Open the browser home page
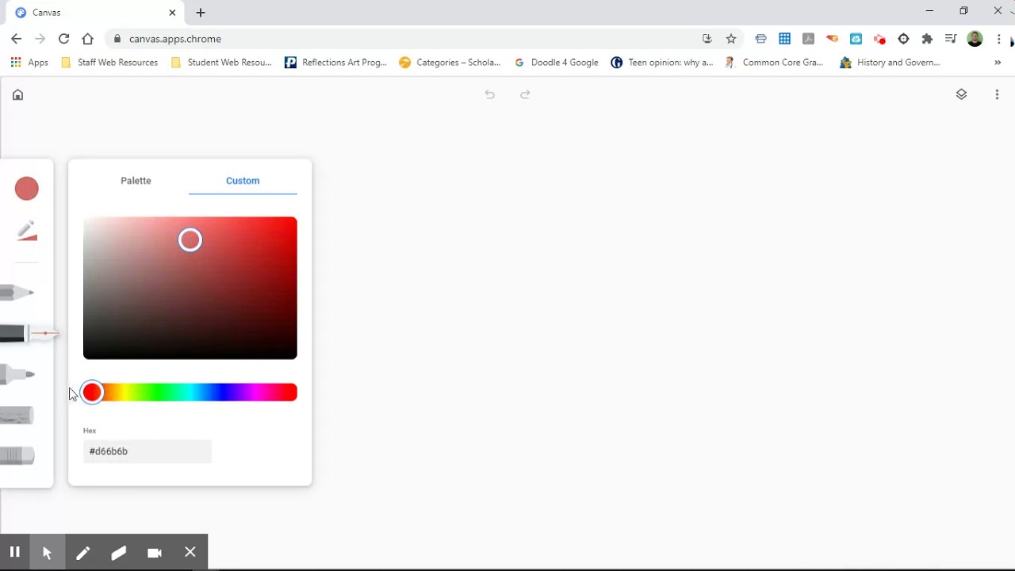This screenshot has height=571, width=1015. (x=87, y=39)
